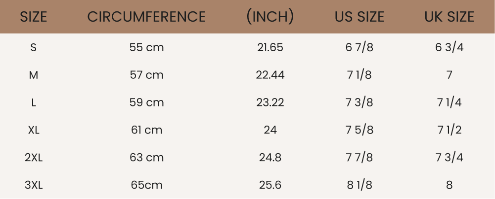Select the M size row label
The image size is (495, 199).
coord(34,75)
